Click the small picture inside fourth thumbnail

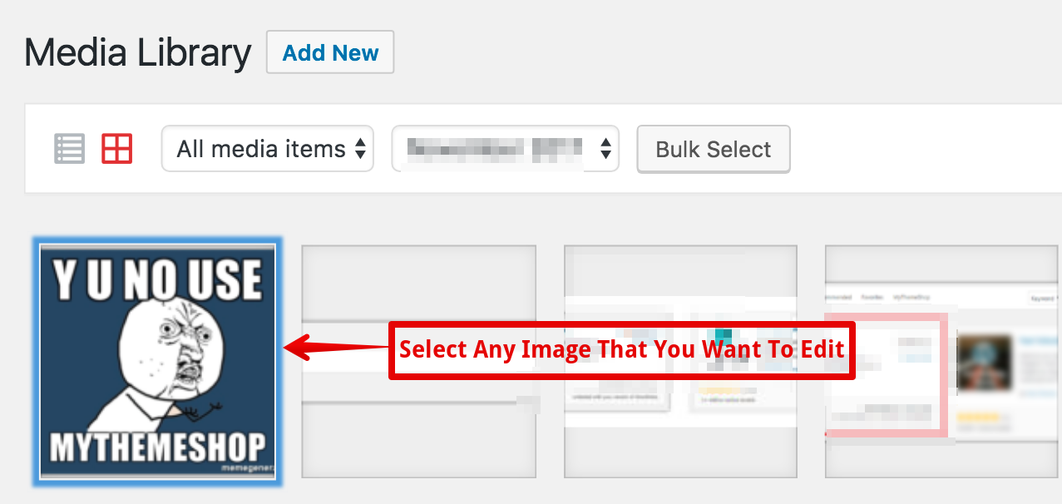click(x=985, y=363)
